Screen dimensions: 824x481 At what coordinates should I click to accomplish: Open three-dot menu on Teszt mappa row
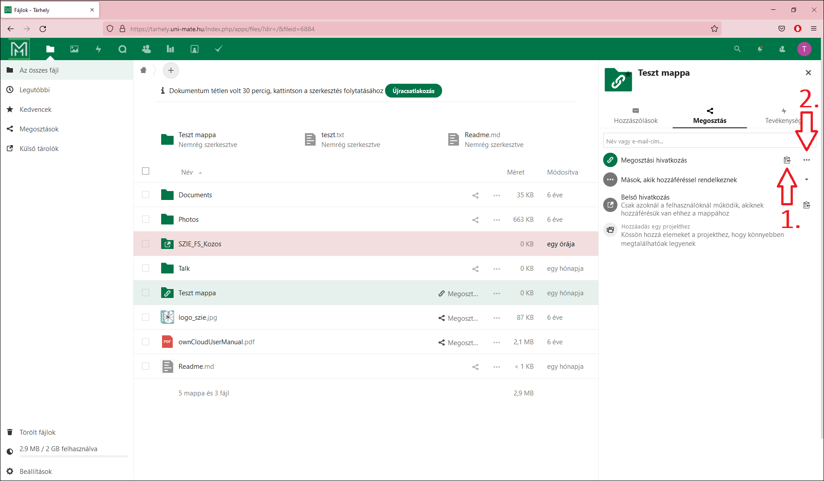pyautogui.click(x=497, y=293)
